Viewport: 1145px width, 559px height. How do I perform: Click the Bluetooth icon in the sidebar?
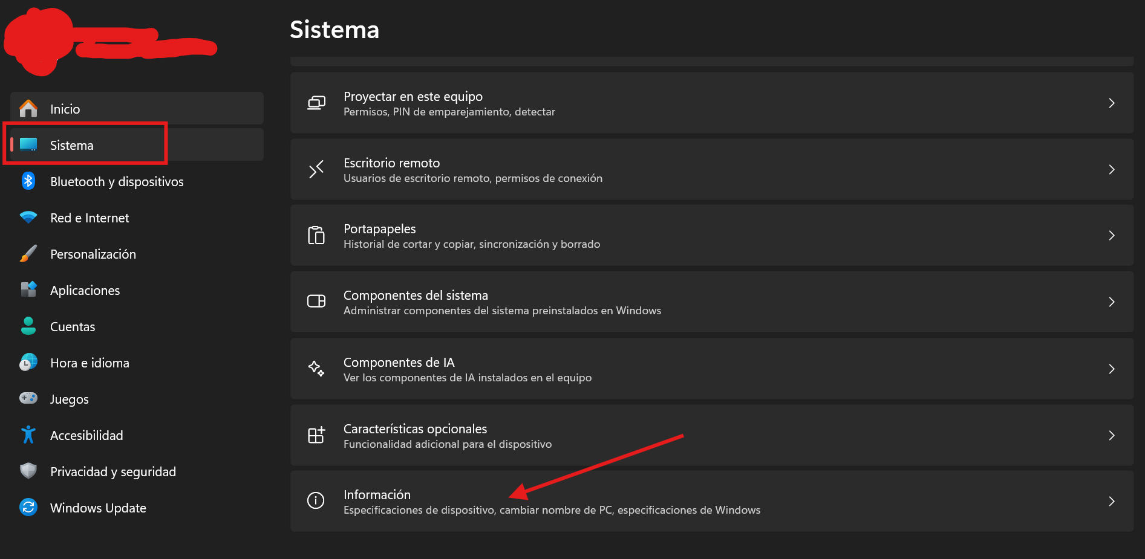coord(28,181)
